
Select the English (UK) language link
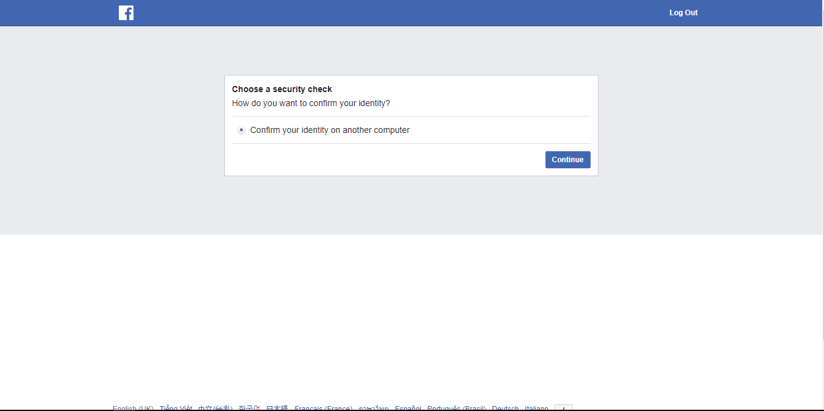point(133,408)
